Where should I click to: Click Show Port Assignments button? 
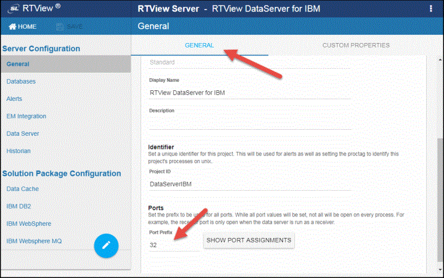(x=249, y=240)
